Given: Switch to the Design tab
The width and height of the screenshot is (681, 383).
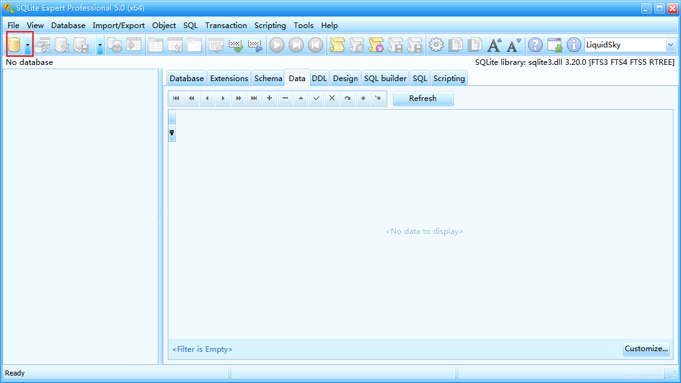Looking at the screenshot, I should tap(345, 79).
